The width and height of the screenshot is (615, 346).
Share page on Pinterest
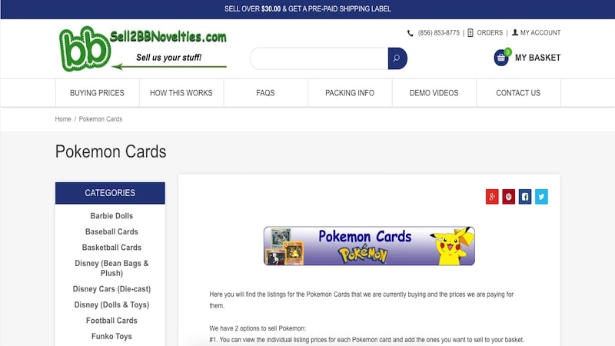[x=508, y=197]
